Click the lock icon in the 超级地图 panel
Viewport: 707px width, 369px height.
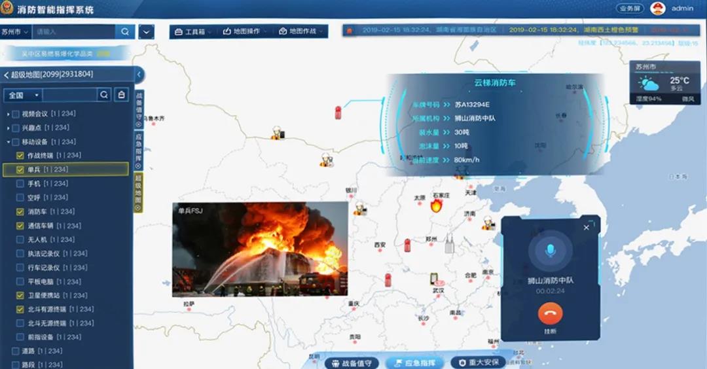click(121, 95)
